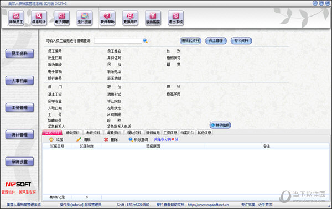Click the 添加 plus icon in the record toolbar
Screen dimensions: 332x209
51,140
